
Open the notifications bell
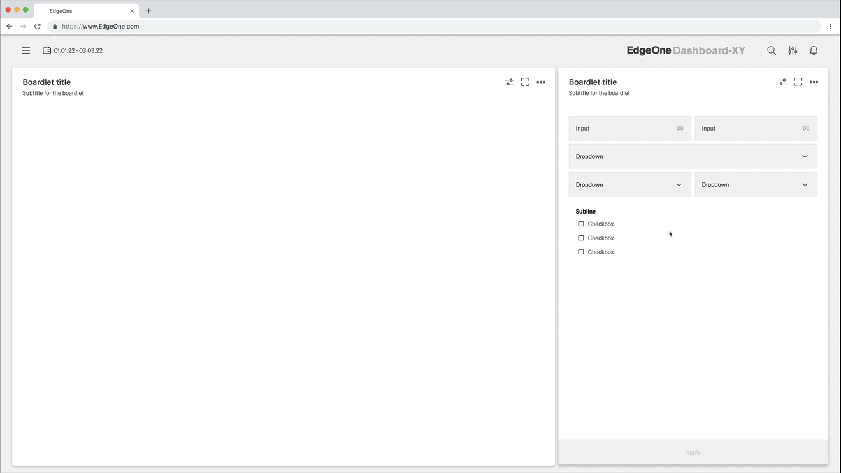tap(814, 50)
